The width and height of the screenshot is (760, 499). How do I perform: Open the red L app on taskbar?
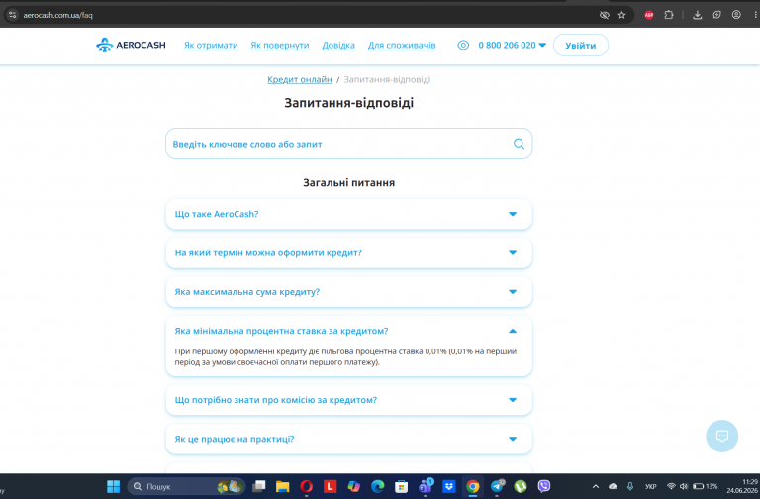pos(331,486)
